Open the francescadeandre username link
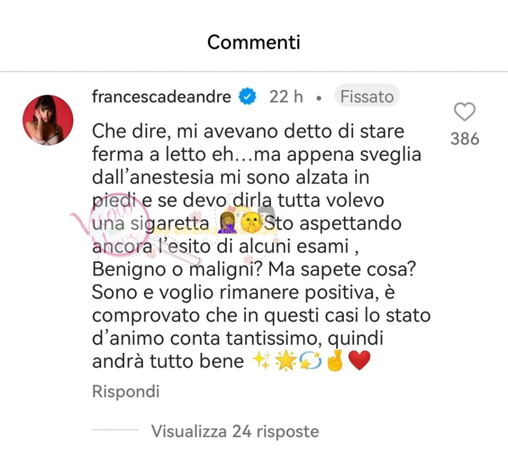This screenshot has height=461, width=508. click(161, 97)
